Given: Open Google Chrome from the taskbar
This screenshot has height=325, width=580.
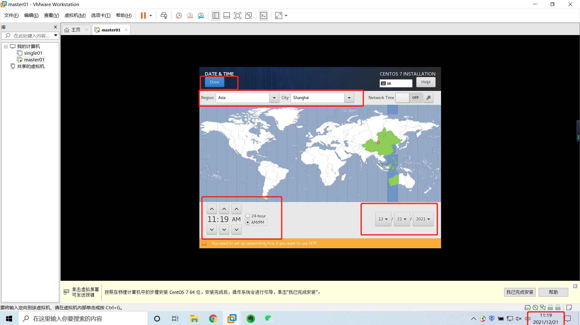Looking at the screenshot, I should point(213,319).
